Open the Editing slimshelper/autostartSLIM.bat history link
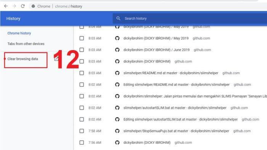267x150 pixels. [x=180, y=119]
